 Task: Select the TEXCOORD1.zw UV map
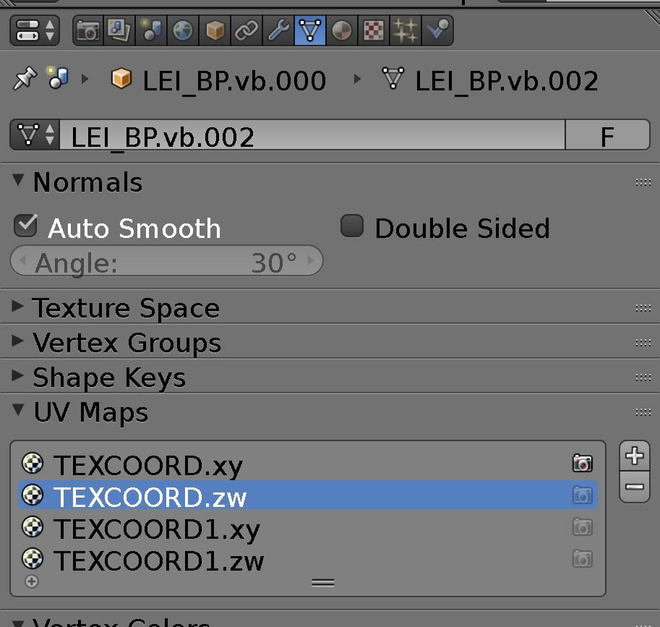(x=308, y=559)
